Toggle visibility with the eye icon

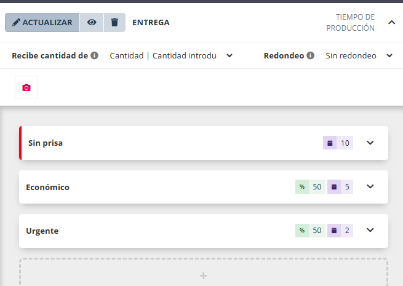92,23
